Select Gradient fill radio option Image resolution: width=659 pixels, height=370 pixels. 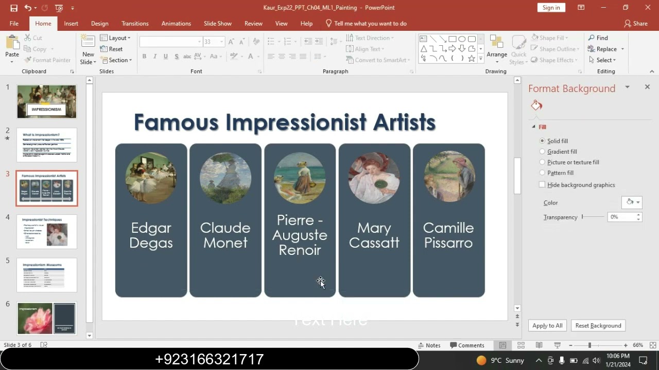point(558,152)
